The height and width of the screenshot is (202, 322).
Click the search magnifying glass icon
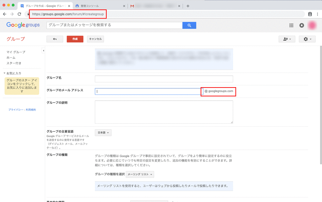coord(189,25)
